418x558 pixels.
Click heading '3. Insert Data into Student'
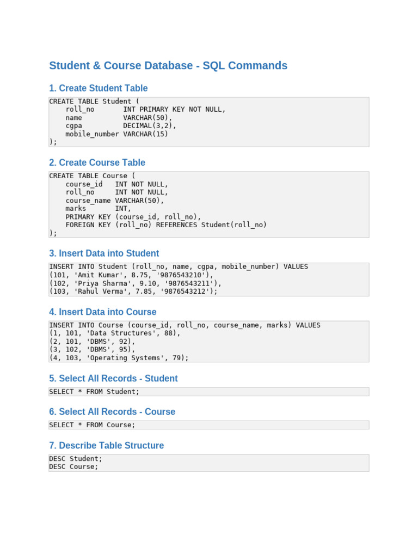104,253
